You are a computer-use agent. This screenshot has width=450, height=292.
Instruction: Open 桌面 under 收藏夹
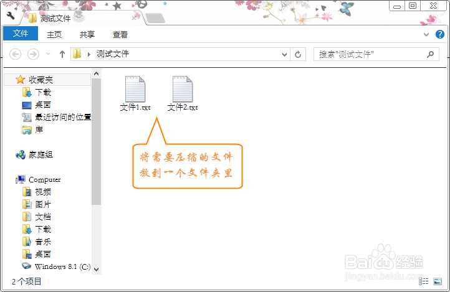click(43, 105)
